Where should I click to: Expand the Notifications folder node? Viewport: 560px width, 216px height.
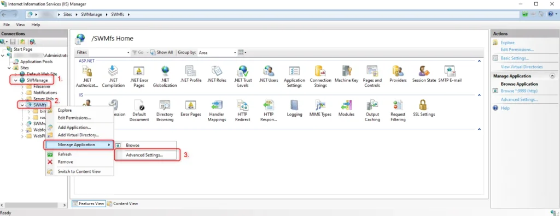coord(22,93)
